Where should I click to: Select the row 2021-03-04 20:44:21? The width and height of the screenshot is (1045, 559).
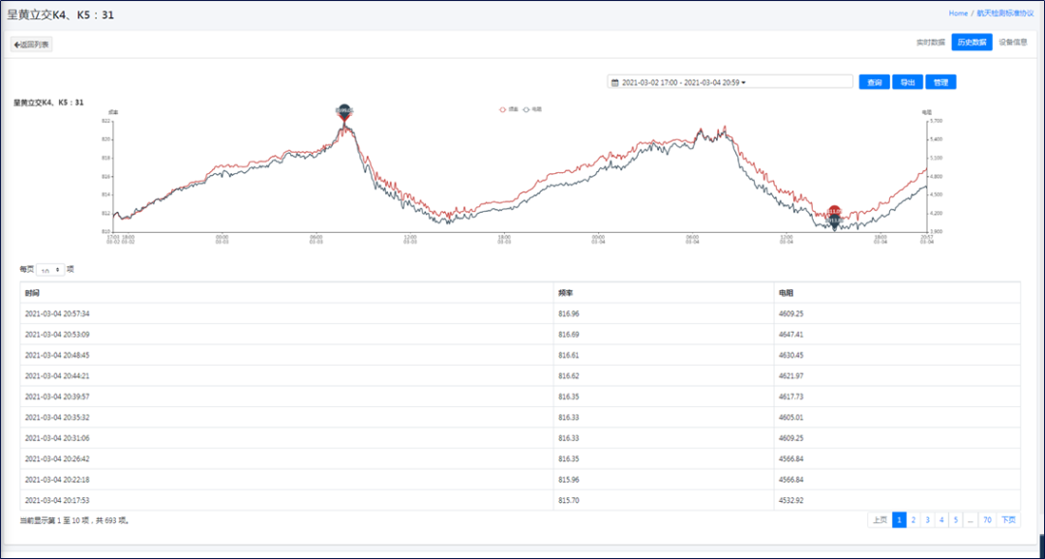pyautogui.click(x=520, y=376)
